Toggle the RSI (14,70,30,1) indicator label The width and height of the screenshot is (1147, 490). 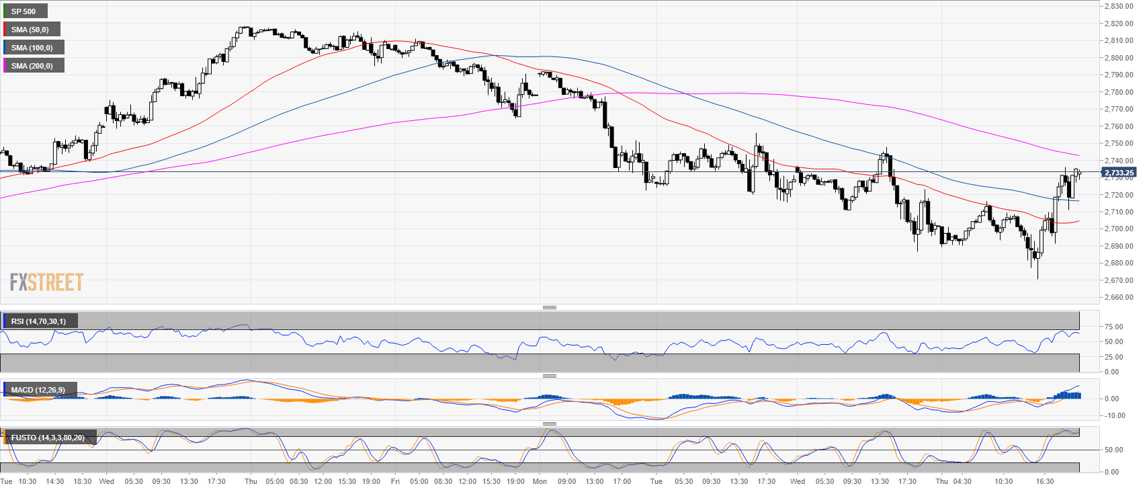point(39,321)
